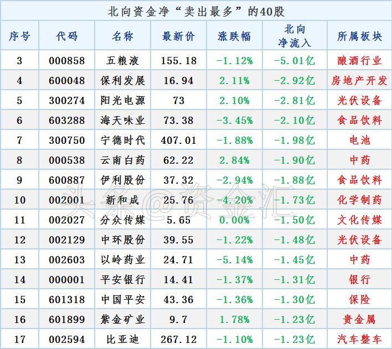Image resolution: width=392 pixels, height=349 pixels.
Task: Select stock code 002001
Action: point(67,200)
